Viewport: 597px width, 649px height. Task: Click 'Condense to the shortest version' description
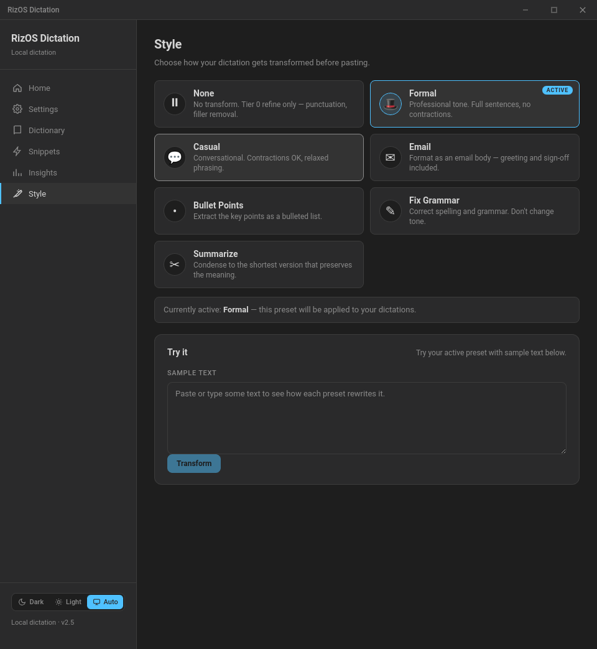(272, 270)
